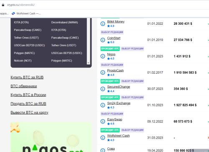This screenshot has height=152, width=209.
Task: Open the Nigos advertisement banner
Action: tap(51, 137)
